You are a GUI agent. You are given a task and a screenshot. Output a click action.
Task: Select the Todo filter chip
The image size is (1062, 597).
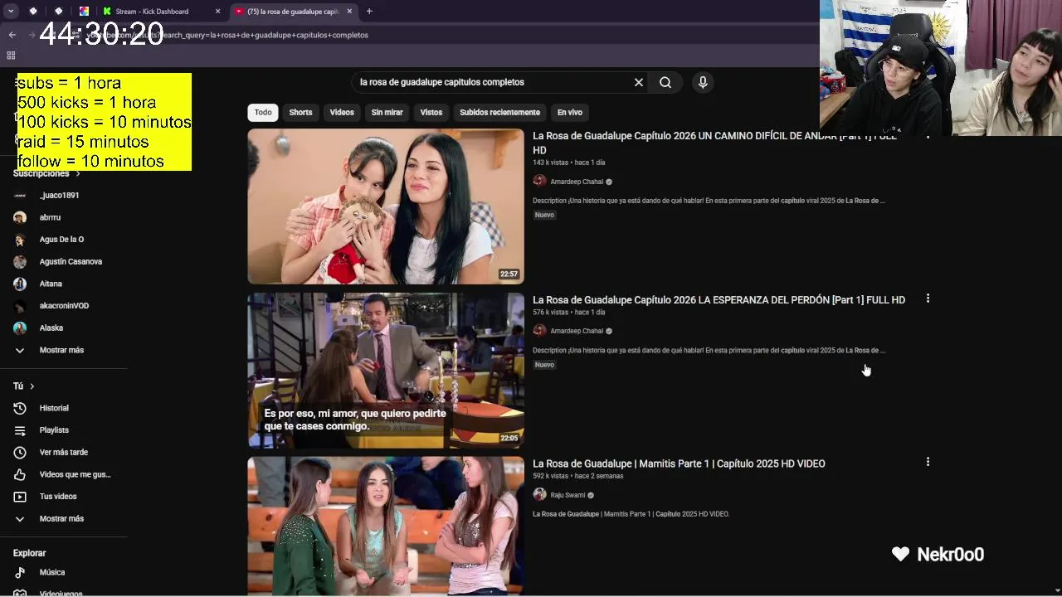263,113
